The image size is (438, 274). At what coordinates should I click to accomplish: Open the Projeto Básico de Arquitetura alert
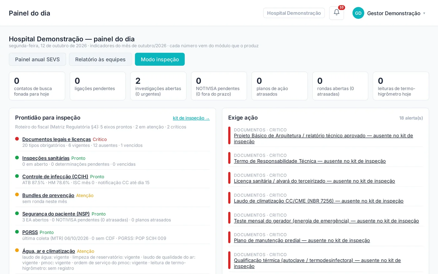[x=323, y=139]
